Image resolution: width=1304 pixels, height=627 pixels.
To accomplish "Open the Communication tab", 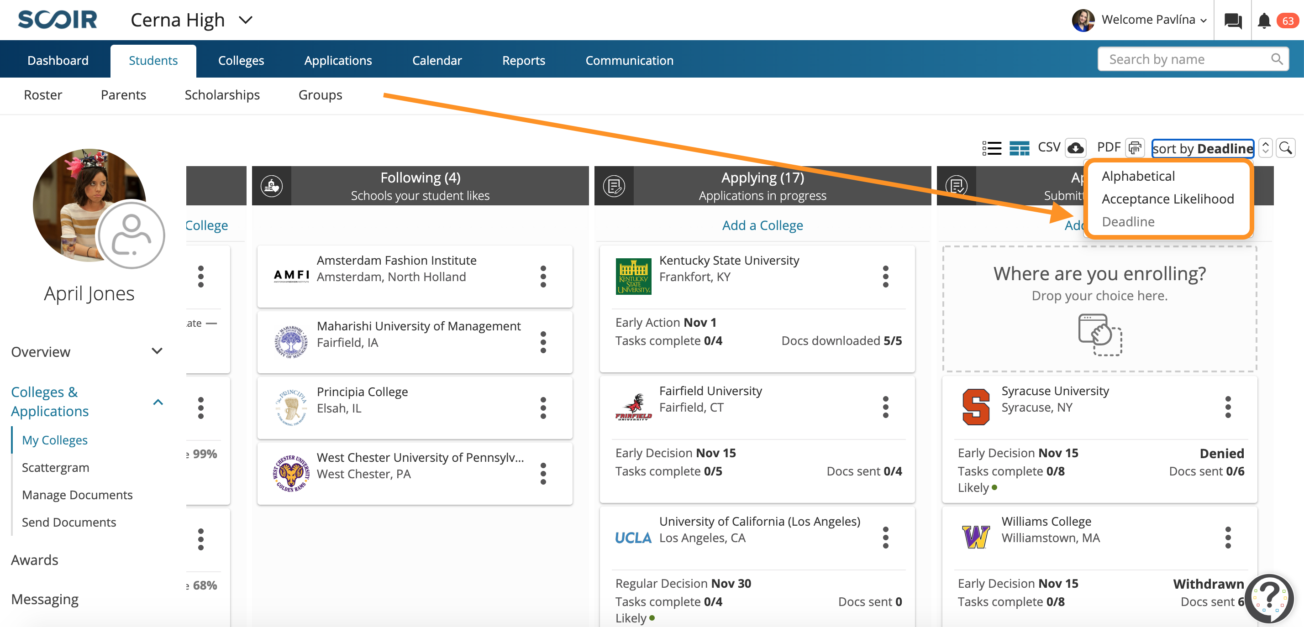I will tap(629, 60).
